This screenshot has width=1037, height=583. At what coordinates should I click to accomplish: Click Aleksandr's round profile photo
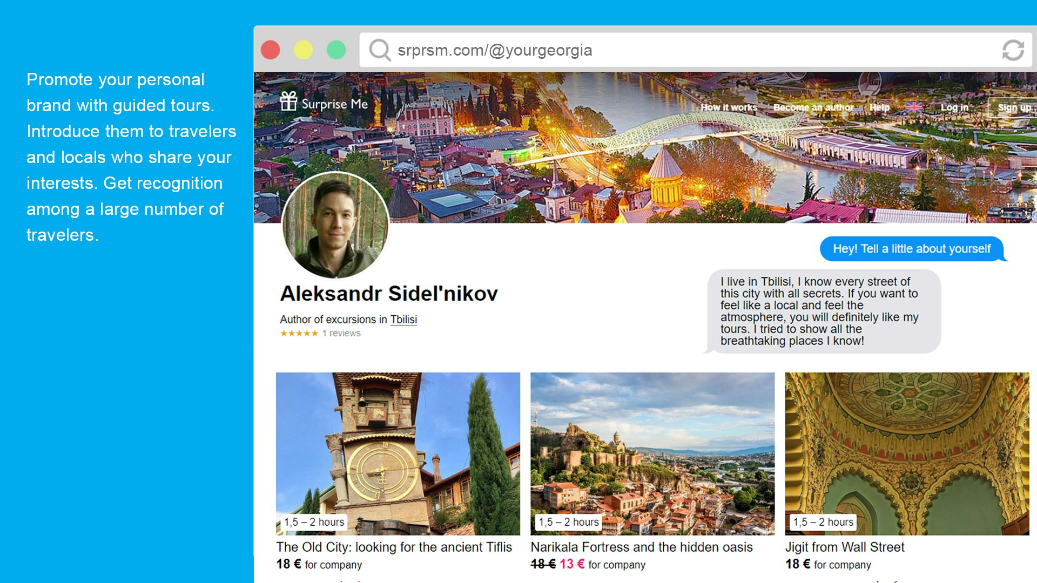coord(335,226)
